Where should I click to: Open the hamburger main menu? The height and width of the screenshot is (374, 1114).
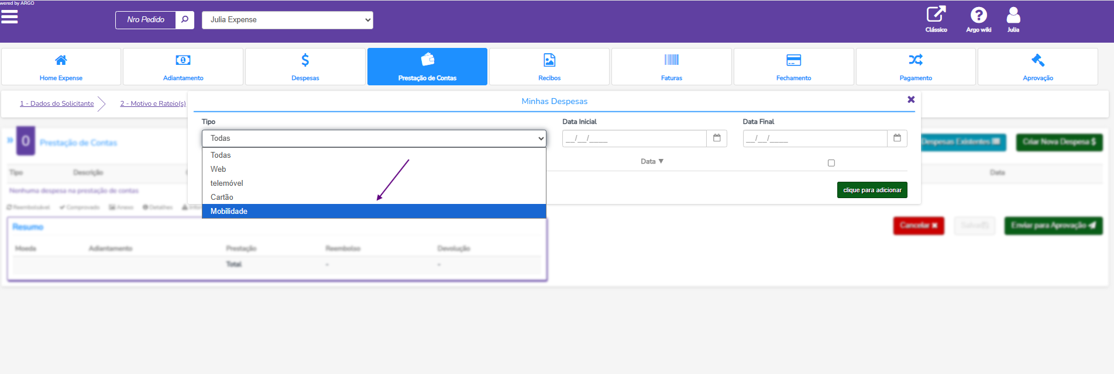coord(9,17)
